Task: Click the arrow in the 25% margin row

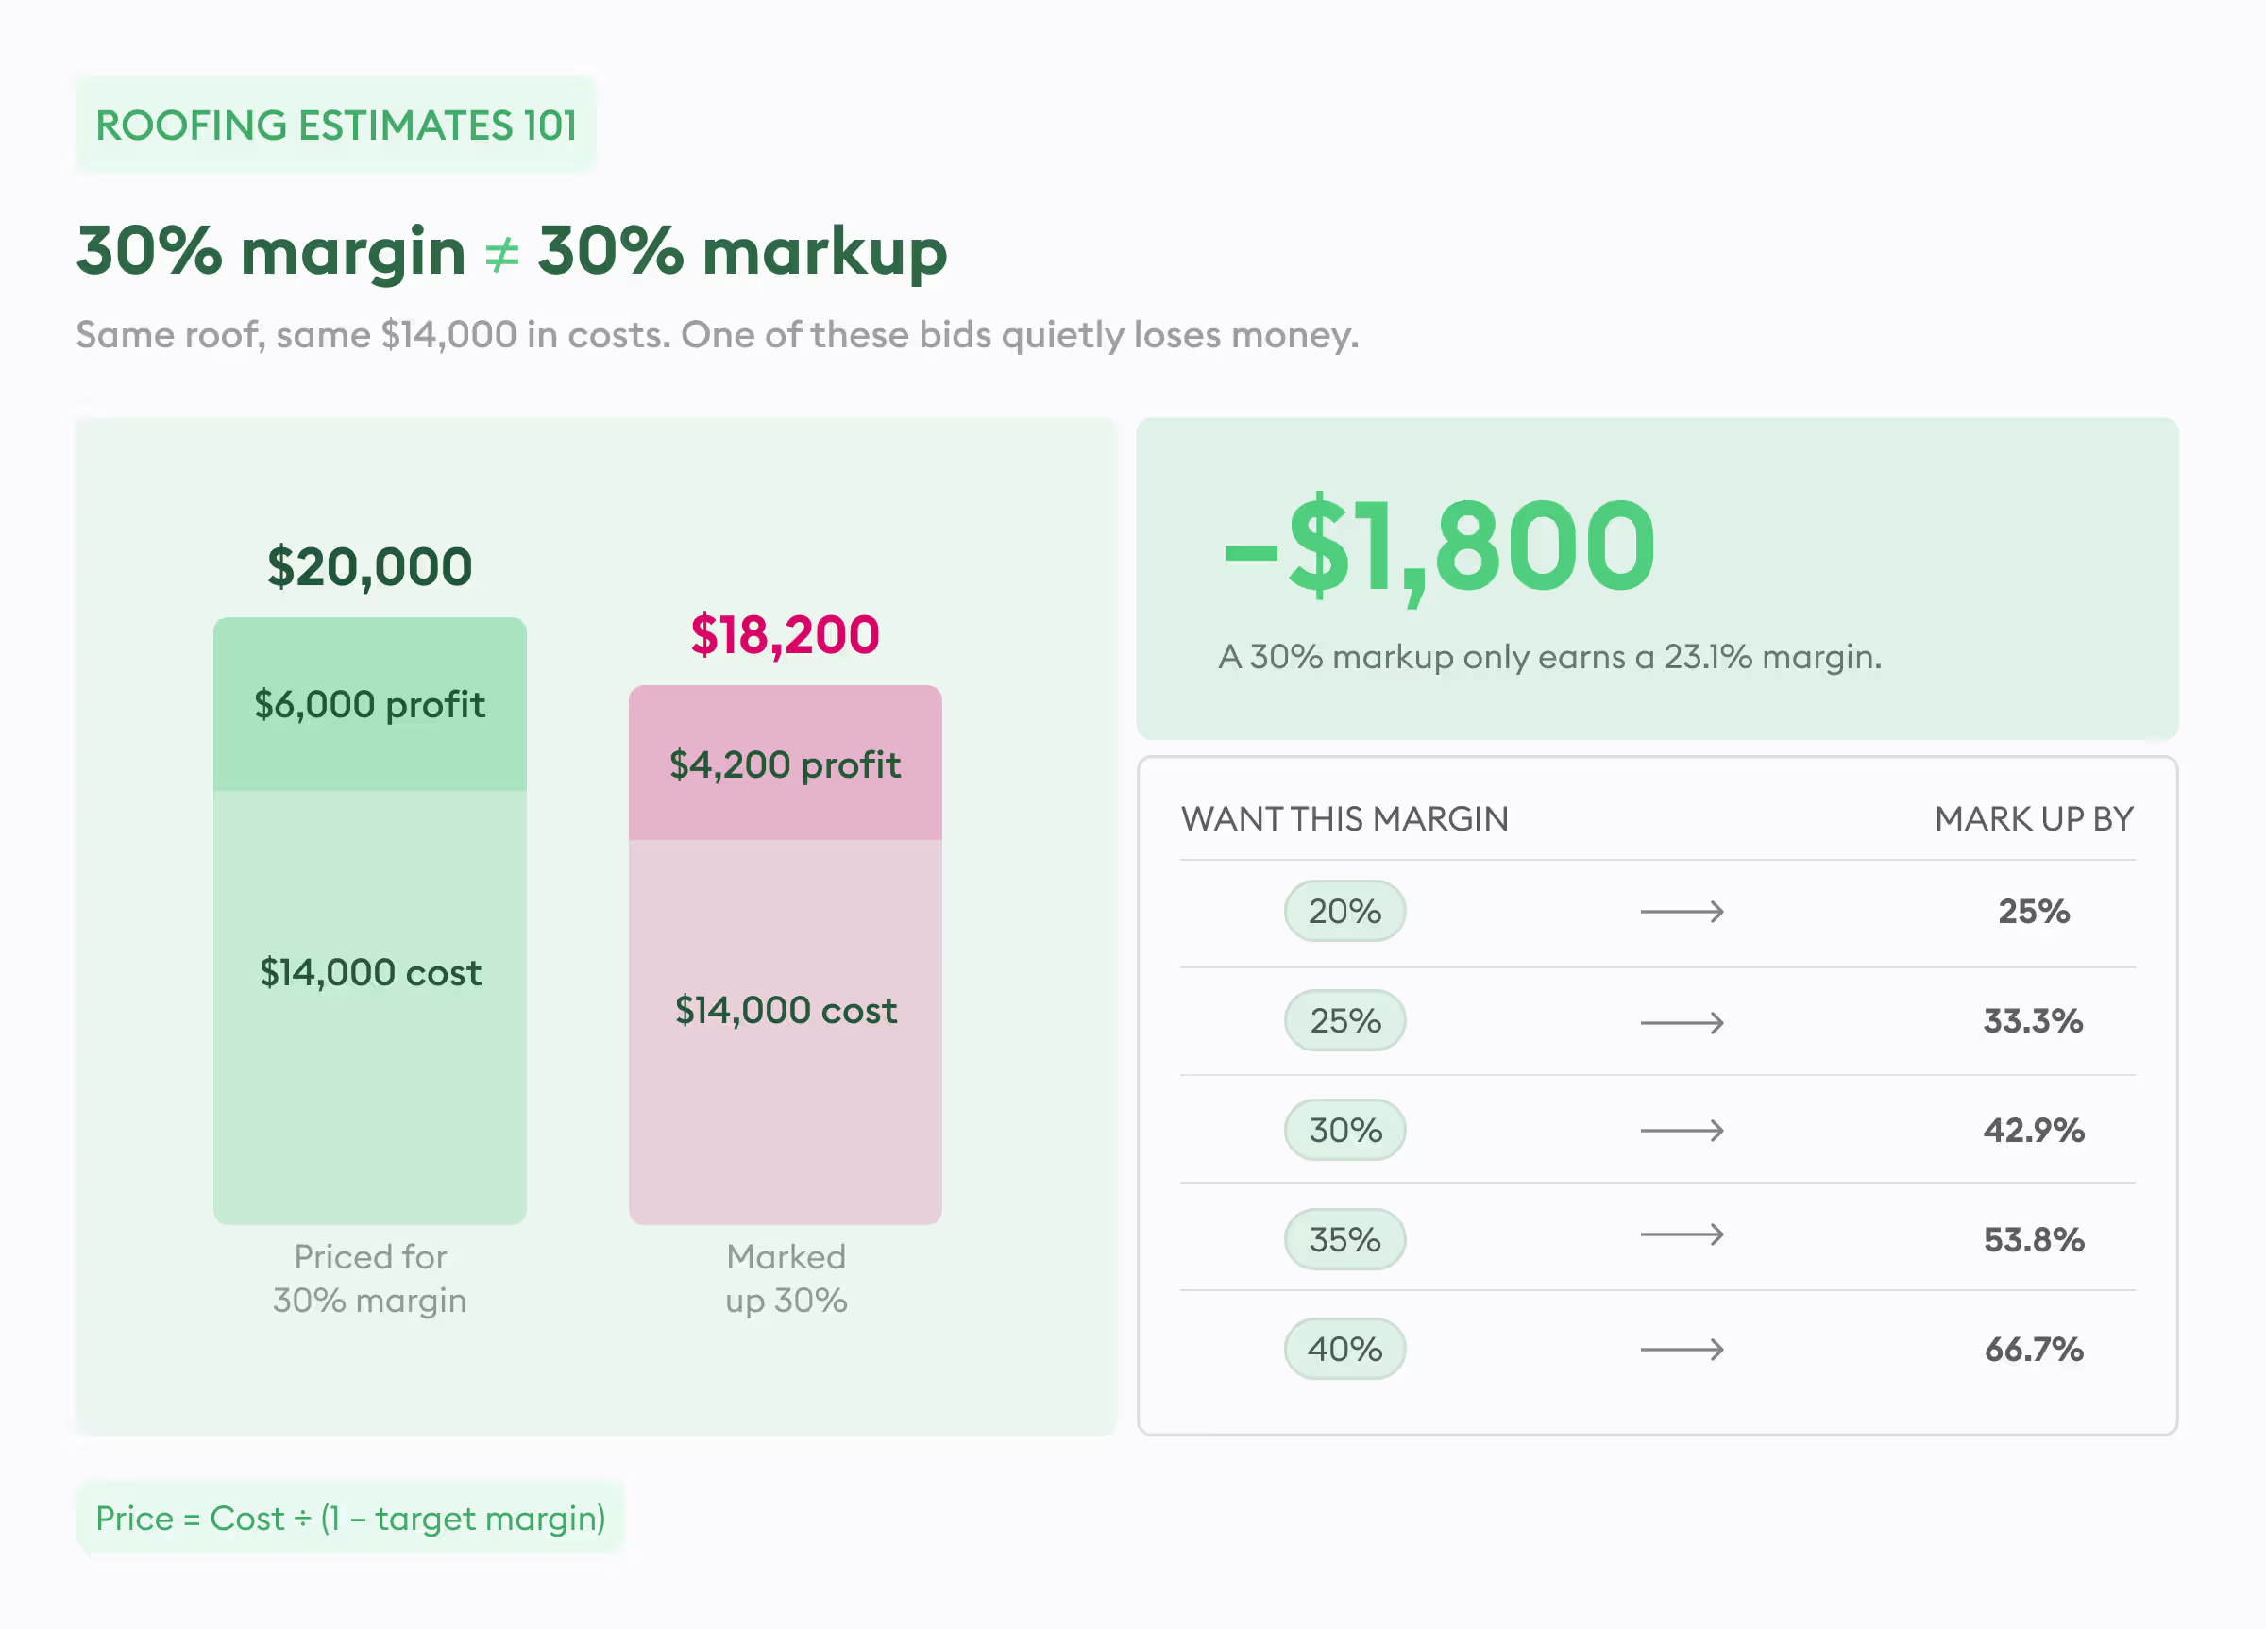Action: tap(1683, 1022)
